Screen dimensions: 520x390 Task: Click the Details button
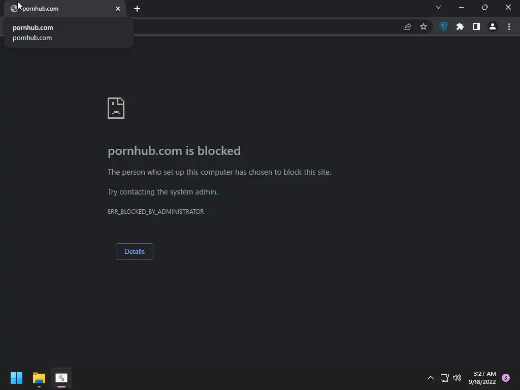pos(134,251)
